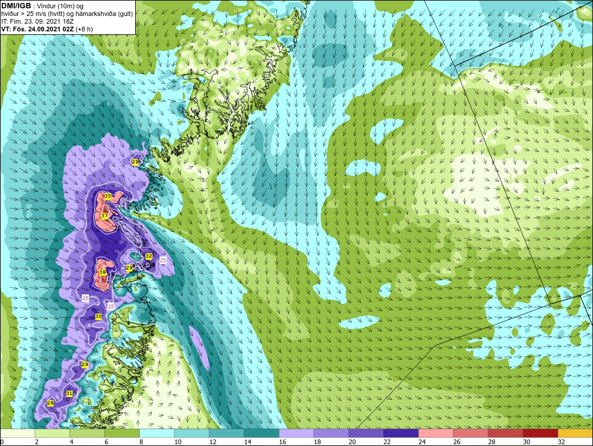The width and height of the screenshot is (593, 446).
Task: Click the medium purple 18–20 scale swatch
Action: [x=331, y=433]
